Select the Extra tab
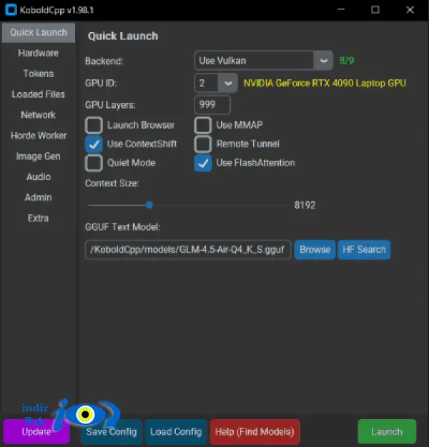This screenshot has height=447, width=429. 38,218
